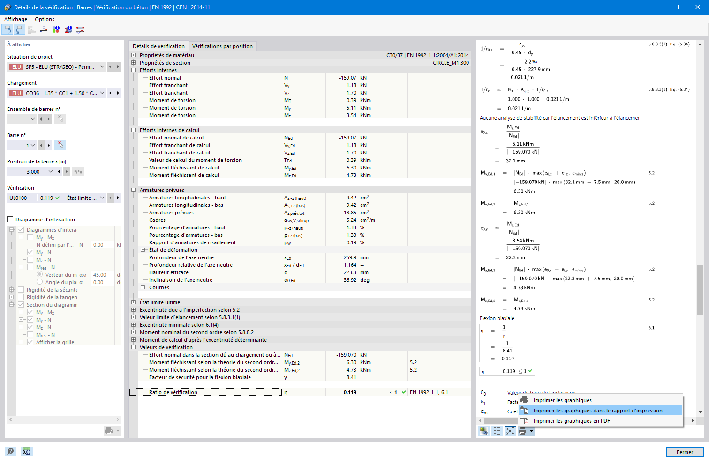The image size is (709, 462).
Task: Click the colored circles info toolbar icon
Action: 56,29
